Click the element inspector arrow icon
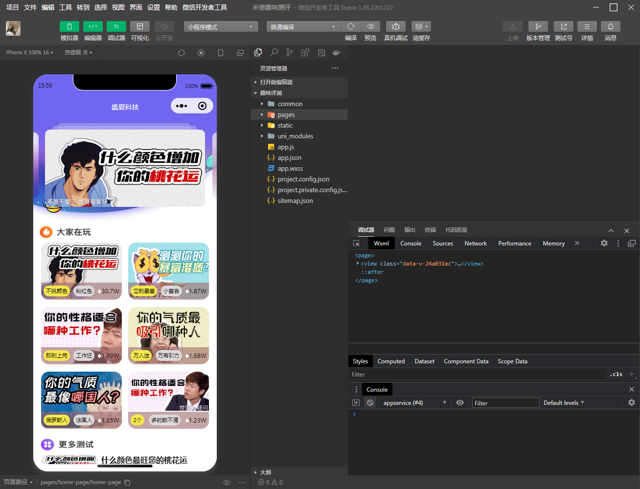640x489 pixels. click(x=357, y=243)
